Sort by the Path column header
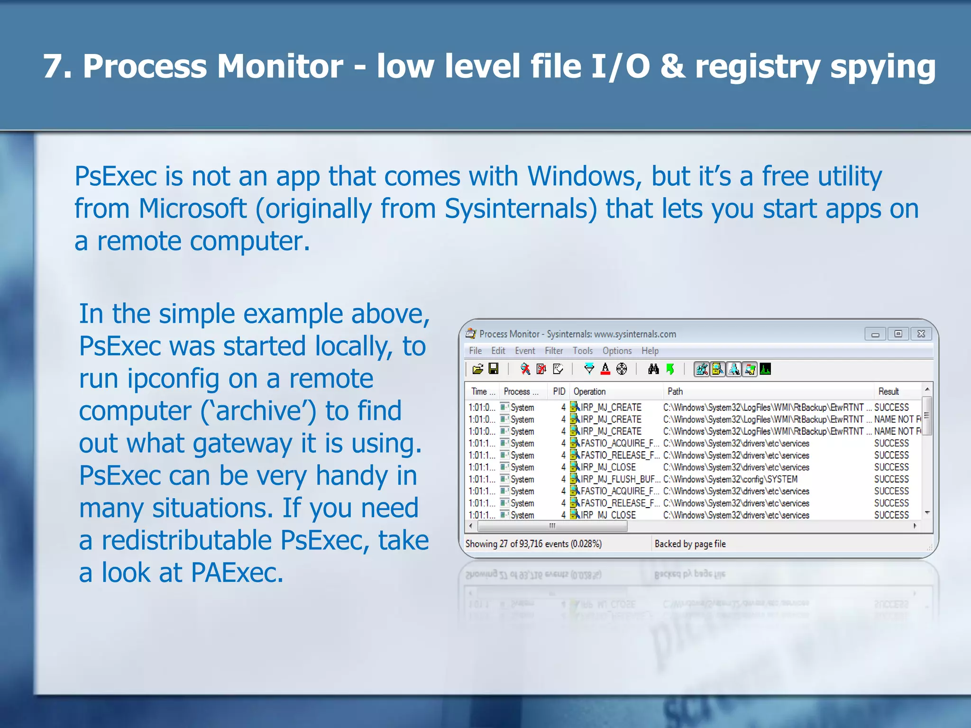Viewport: 971px width, 728px height. point(769,391)
